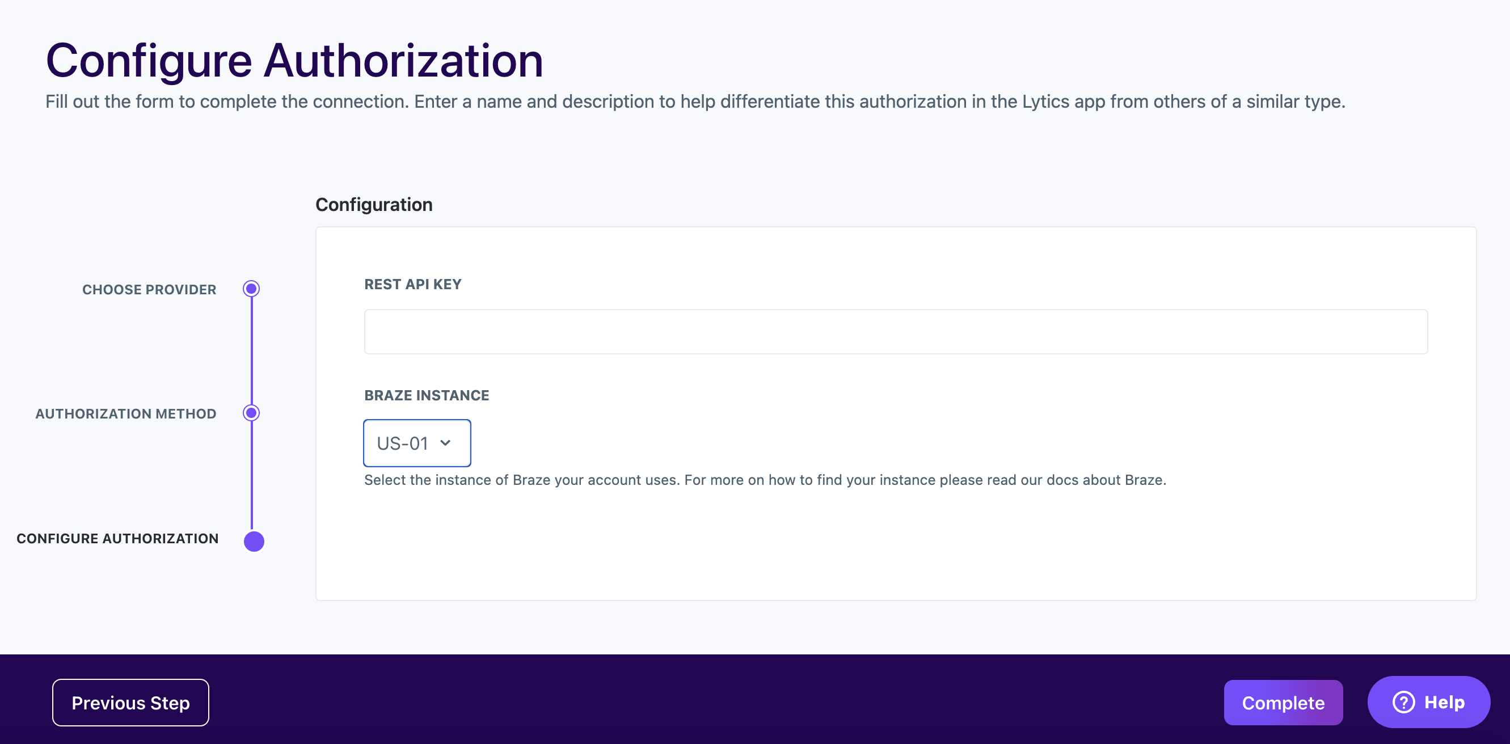The height and width of the screenshot is (744, 1510).
Task: Select the CONFIGURE AUTHORIZATION step label
Action: tap(117, 538)
